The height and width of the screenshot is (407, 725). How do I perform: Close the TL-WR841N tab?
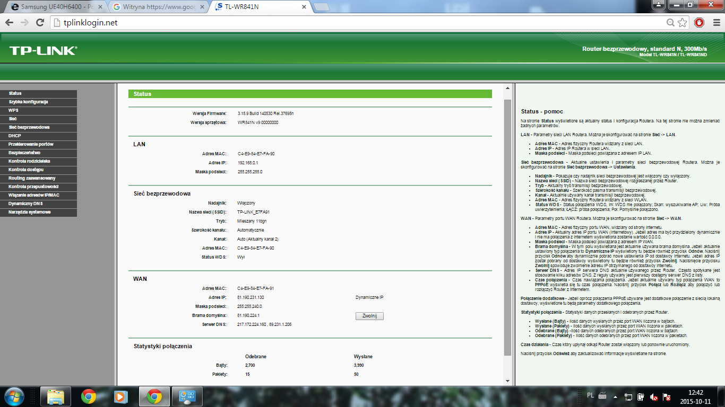[304, 7]
